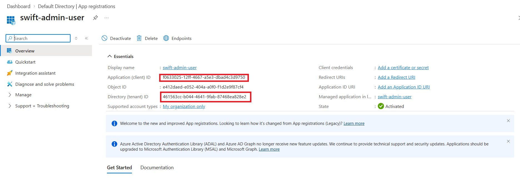
Task: Click the Delete button
Action: (x=147, y=38)
